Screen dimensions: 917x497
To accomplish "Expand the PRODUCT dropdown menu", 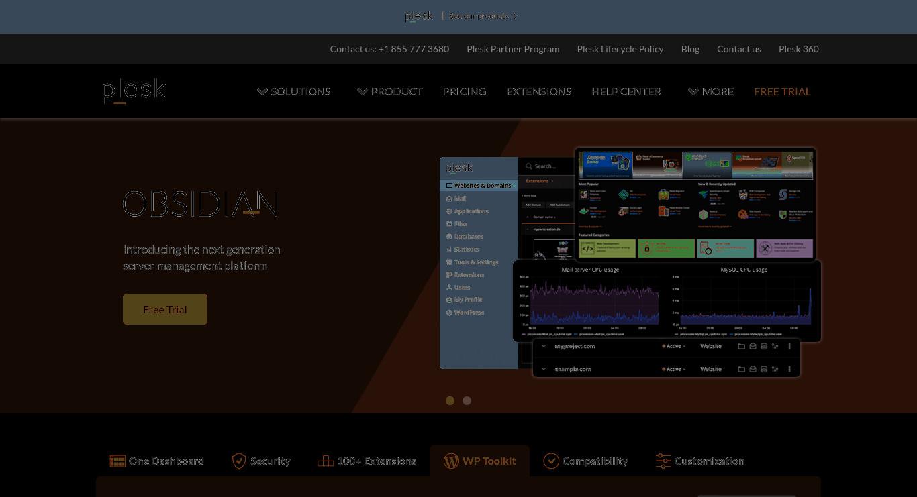I will [x=390, y=91].
